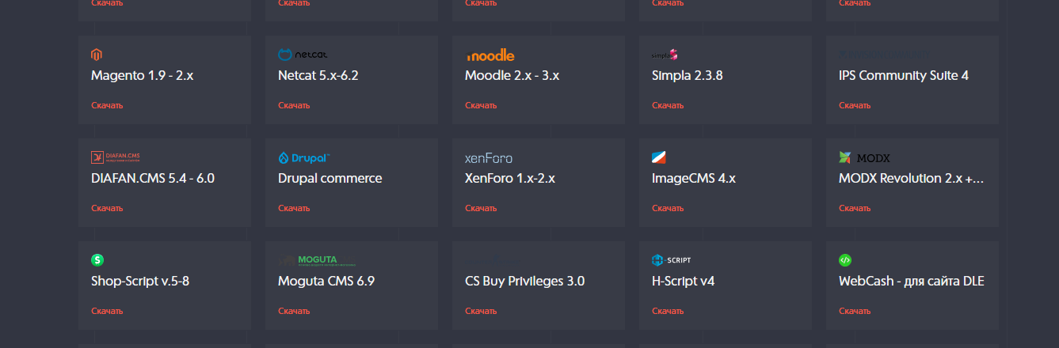Select the 'XenForo 1.x-2.x' title
Image resolution: width=1059 pixels, height=348 pixels.
(510, 179)
